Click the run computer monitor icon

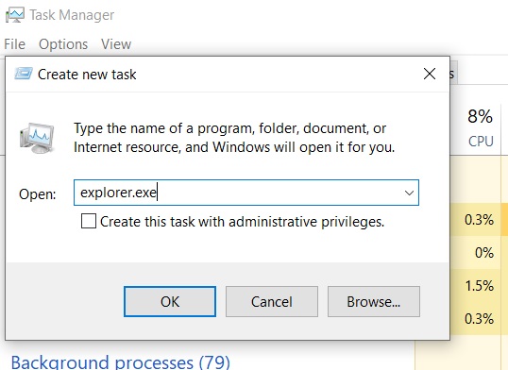click(37, 139)
